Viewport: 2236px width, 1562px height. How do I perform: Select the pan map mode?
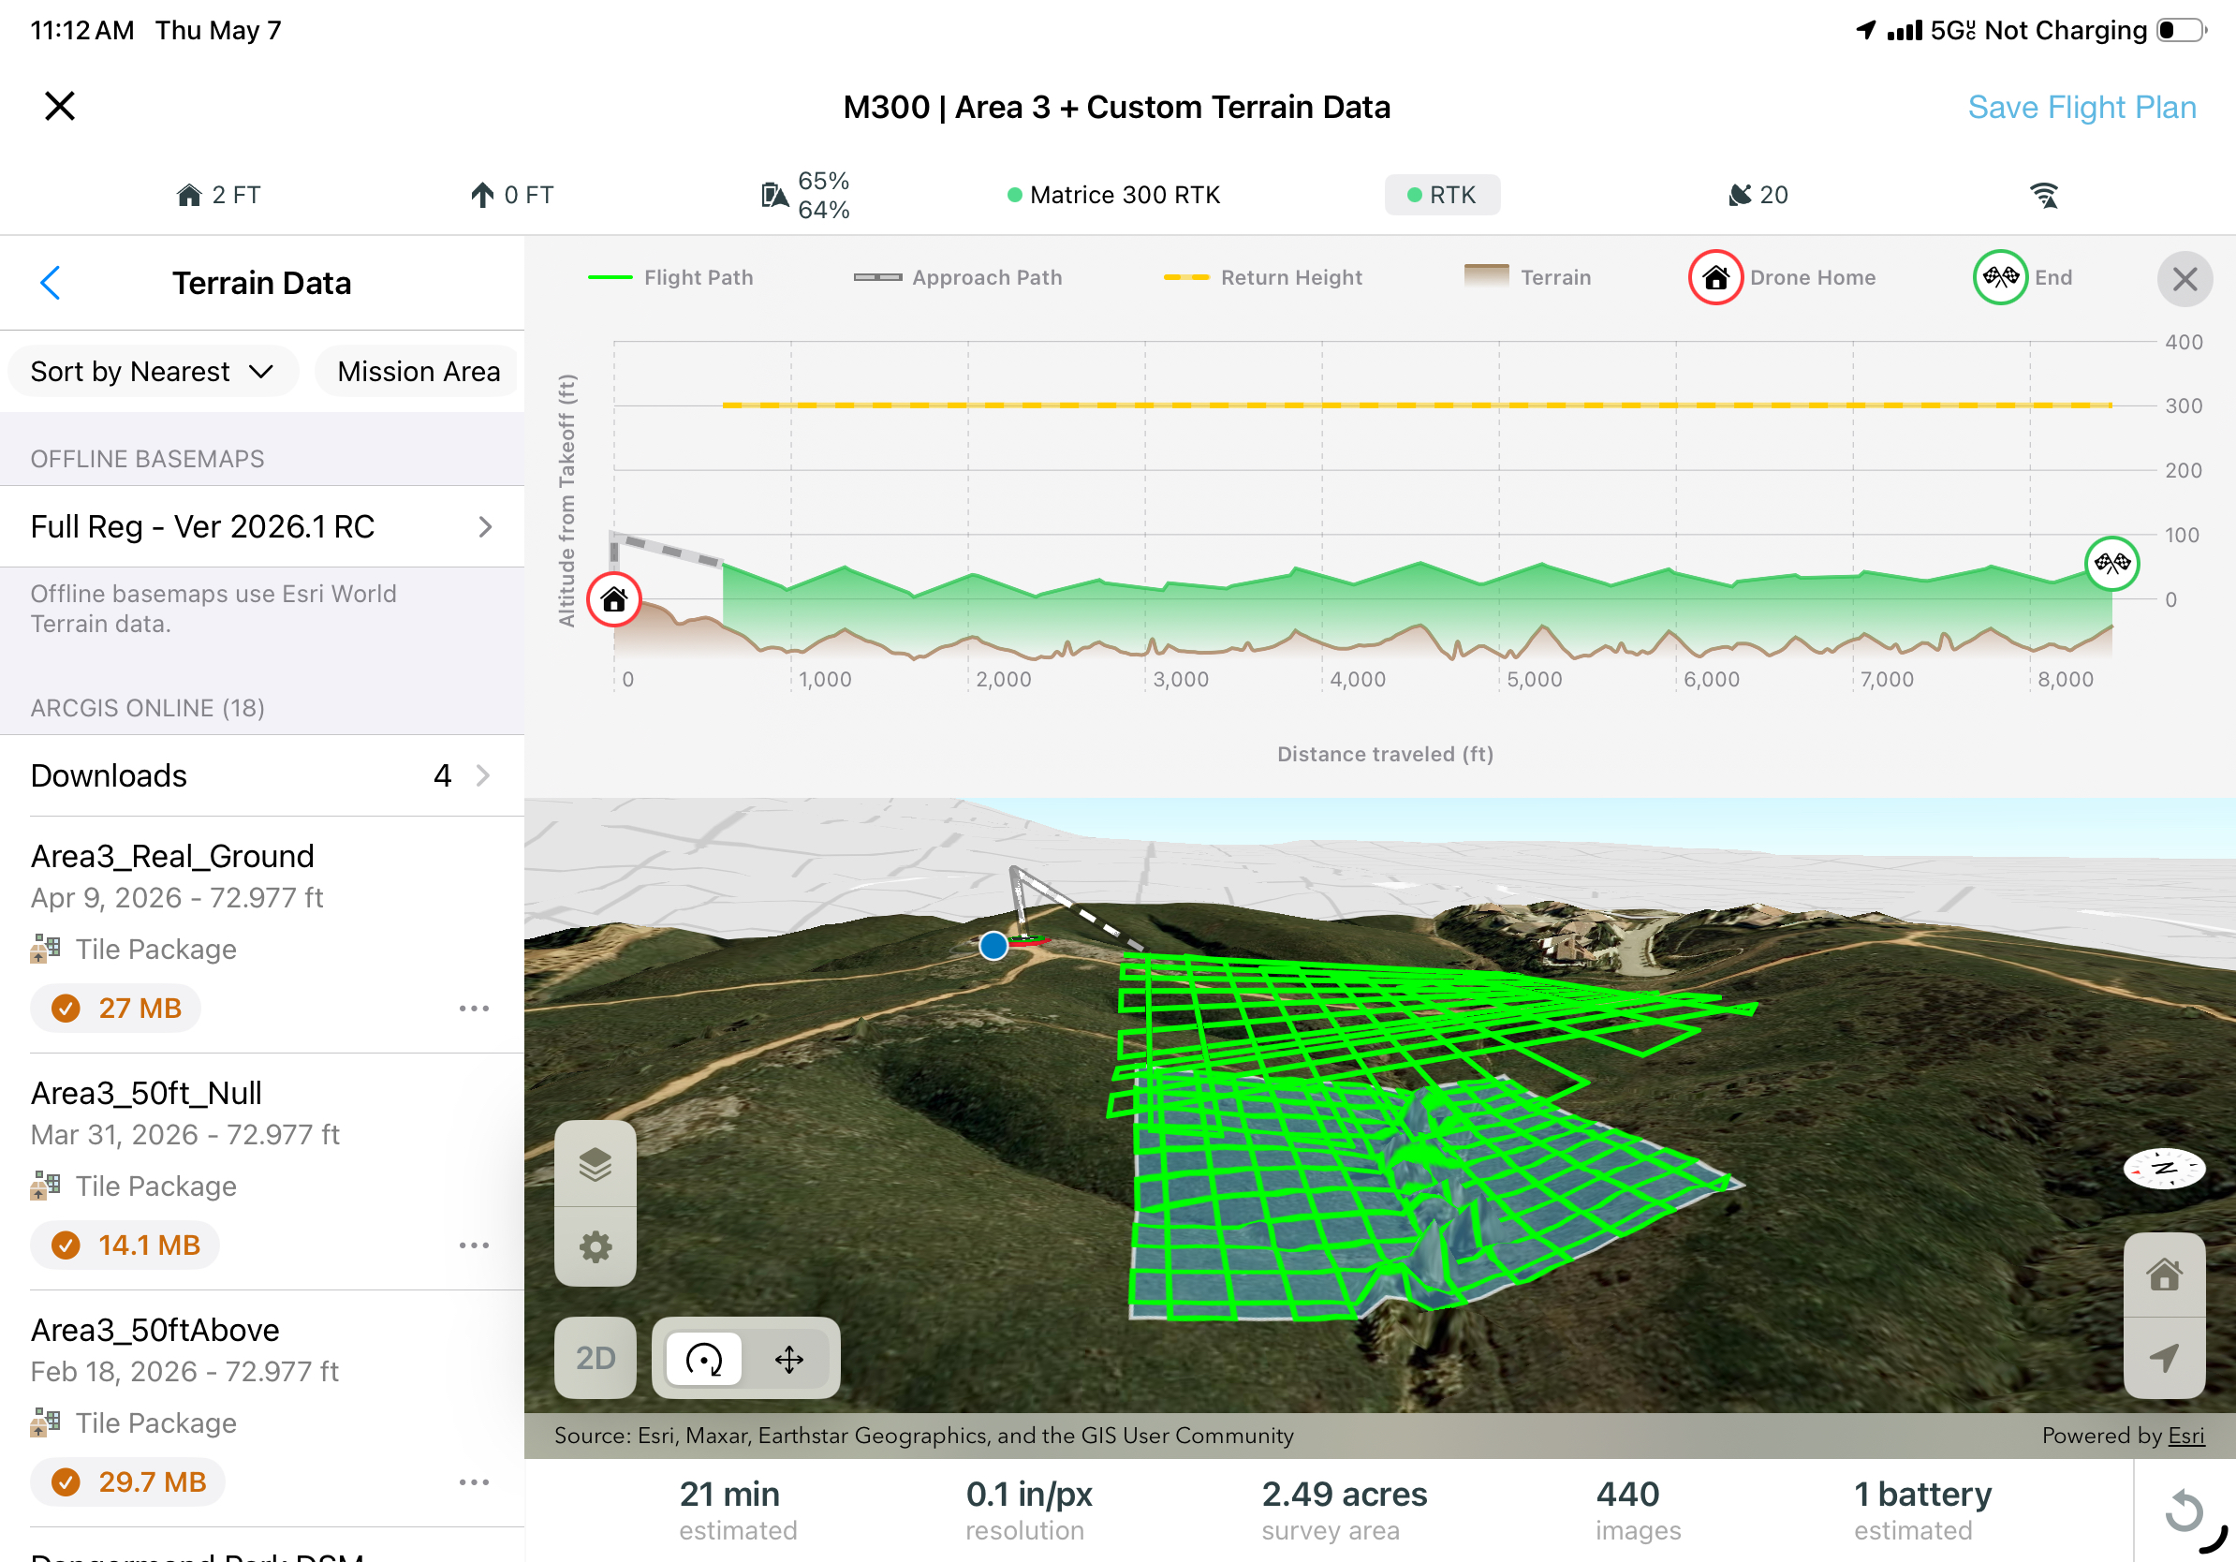coord(788,1358)
